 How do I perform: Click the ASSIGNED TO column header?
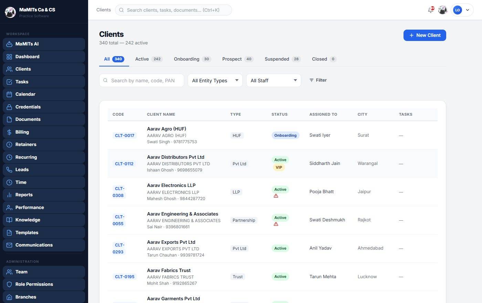(323, 114)
